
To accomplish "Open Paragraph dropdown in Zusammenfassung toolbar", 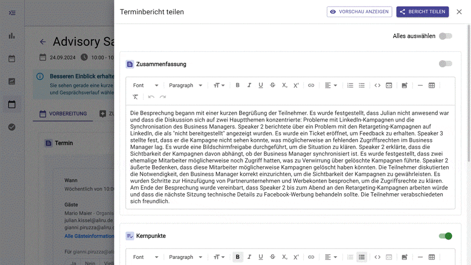I will click(186, 86).
